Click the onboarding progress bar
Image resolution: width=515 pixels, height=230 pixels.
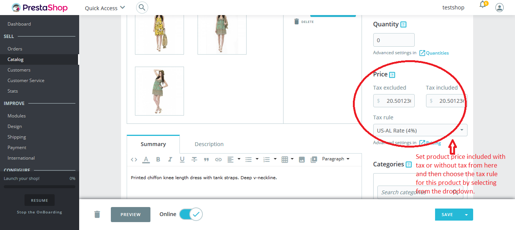click(x=40, y=186)
